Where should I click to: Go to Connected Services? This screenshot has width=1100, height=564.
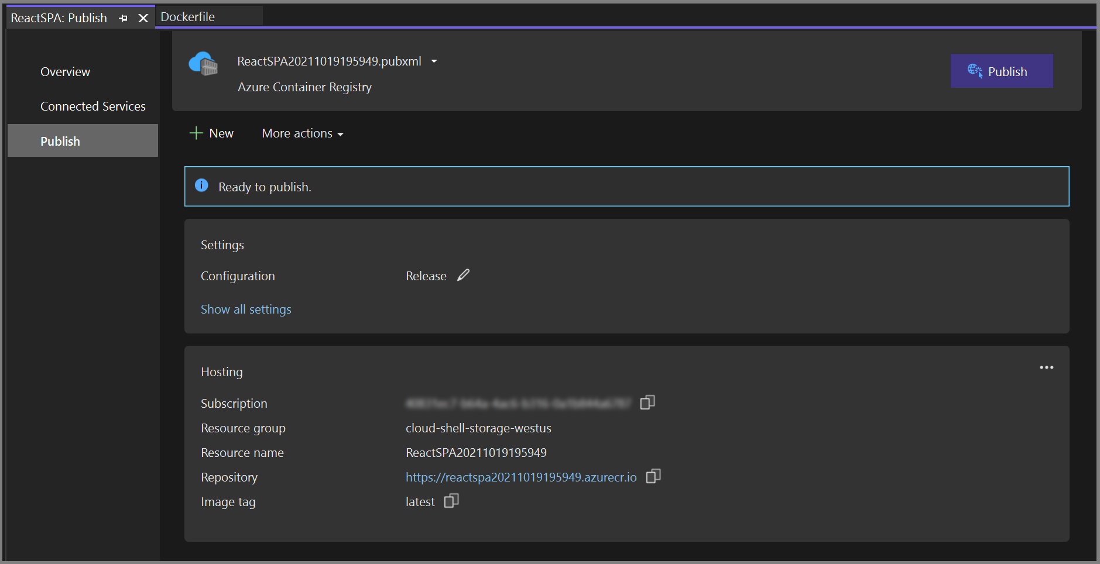[92, 106]
